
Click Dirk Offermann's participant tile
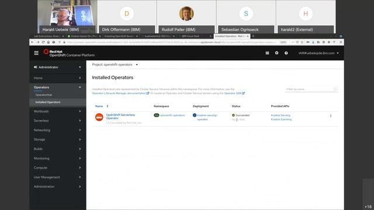click(x=127, y=16)
